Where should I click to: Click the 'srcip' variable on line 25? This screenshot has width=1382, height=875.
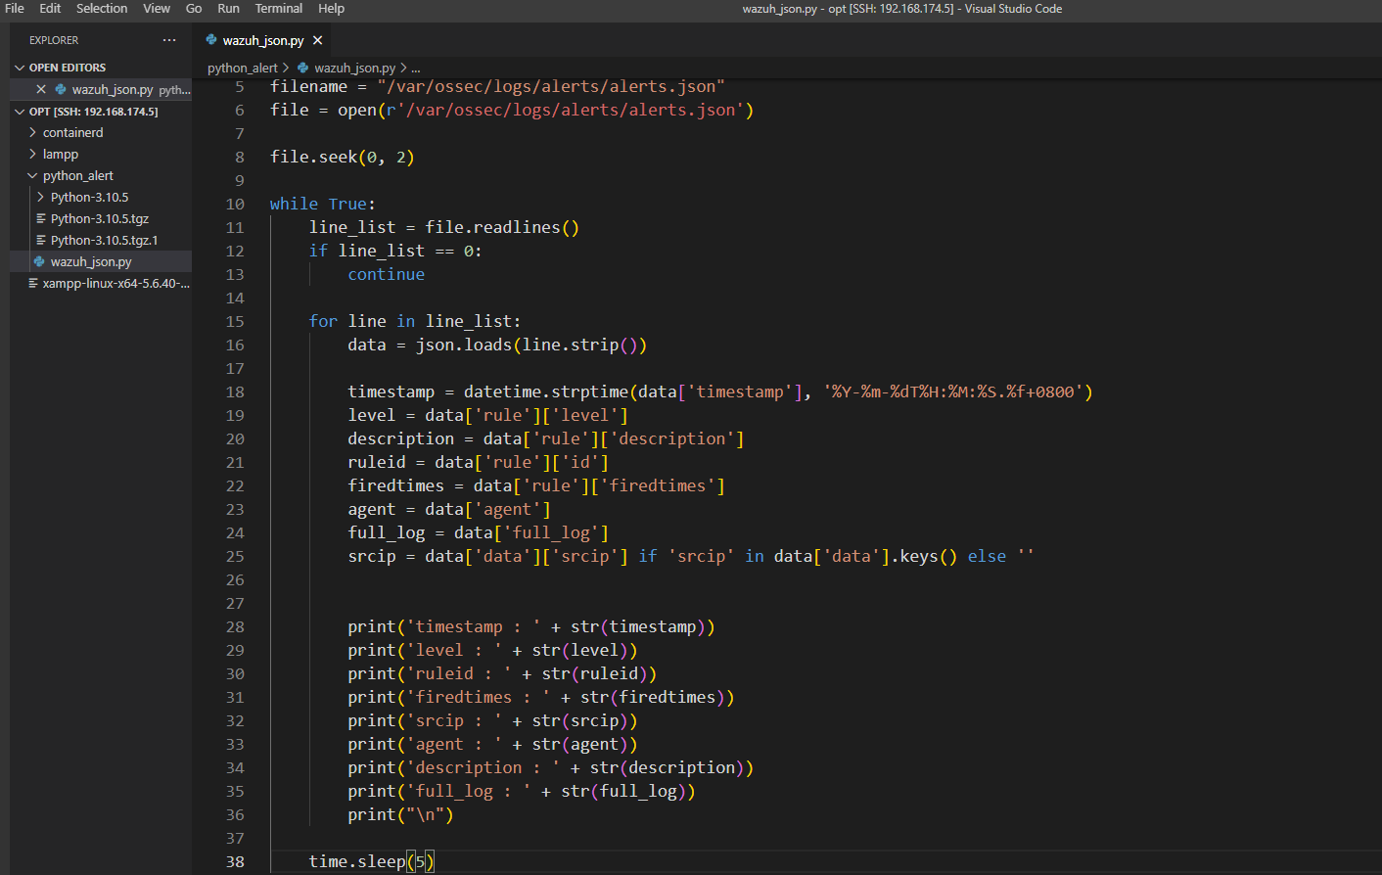[x=372, y=556]
